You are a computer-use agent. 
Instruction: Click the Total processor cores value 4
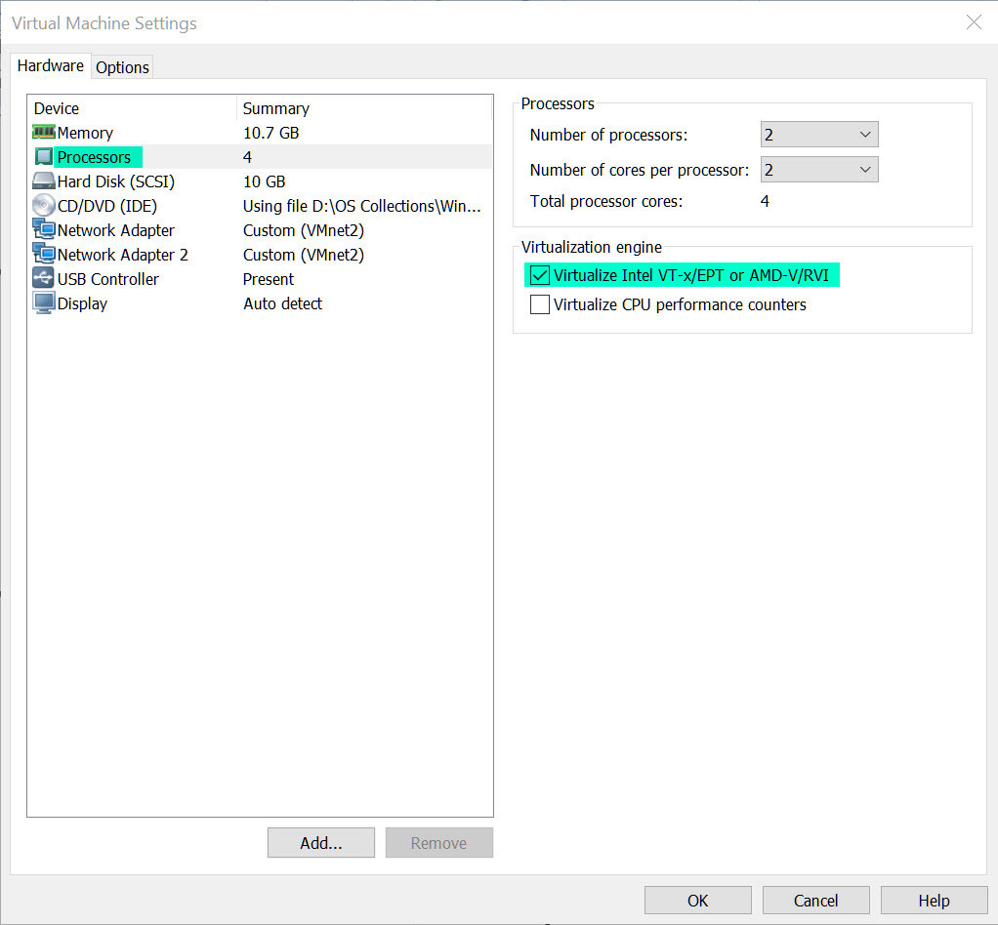point(765,201)
